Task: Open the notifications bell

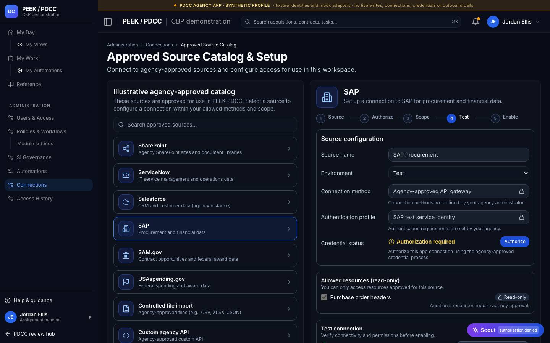Action: (476, 22)
